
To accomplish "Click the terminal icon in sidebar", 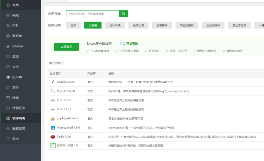I will pyautogui.click(x=8, y=98).
